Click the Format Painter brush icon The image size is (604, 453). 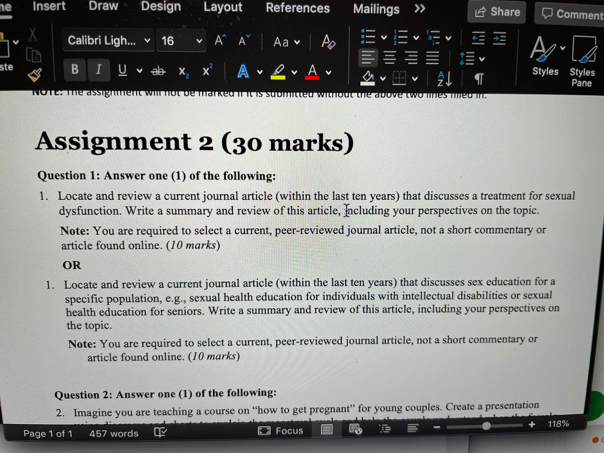click(x=35, y=75)
